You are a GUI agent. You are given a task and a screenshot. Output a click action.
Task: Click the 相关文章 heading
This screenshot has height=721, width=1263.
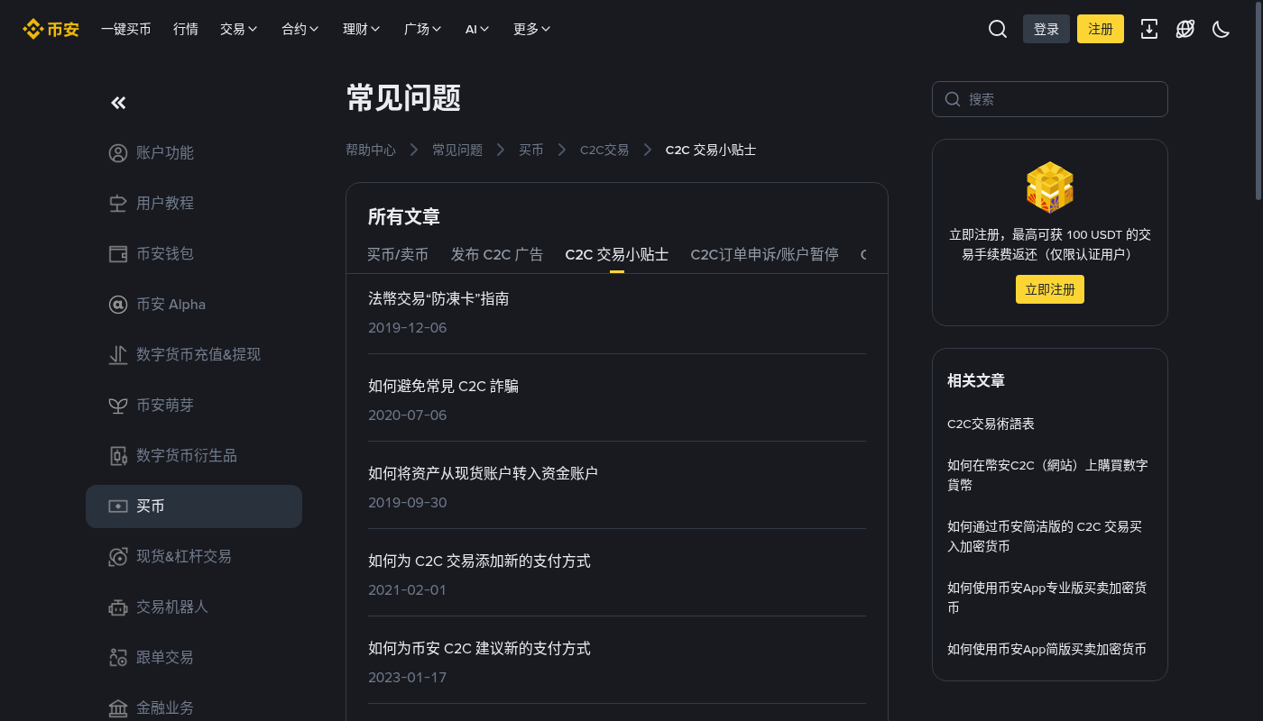point(976,381)
